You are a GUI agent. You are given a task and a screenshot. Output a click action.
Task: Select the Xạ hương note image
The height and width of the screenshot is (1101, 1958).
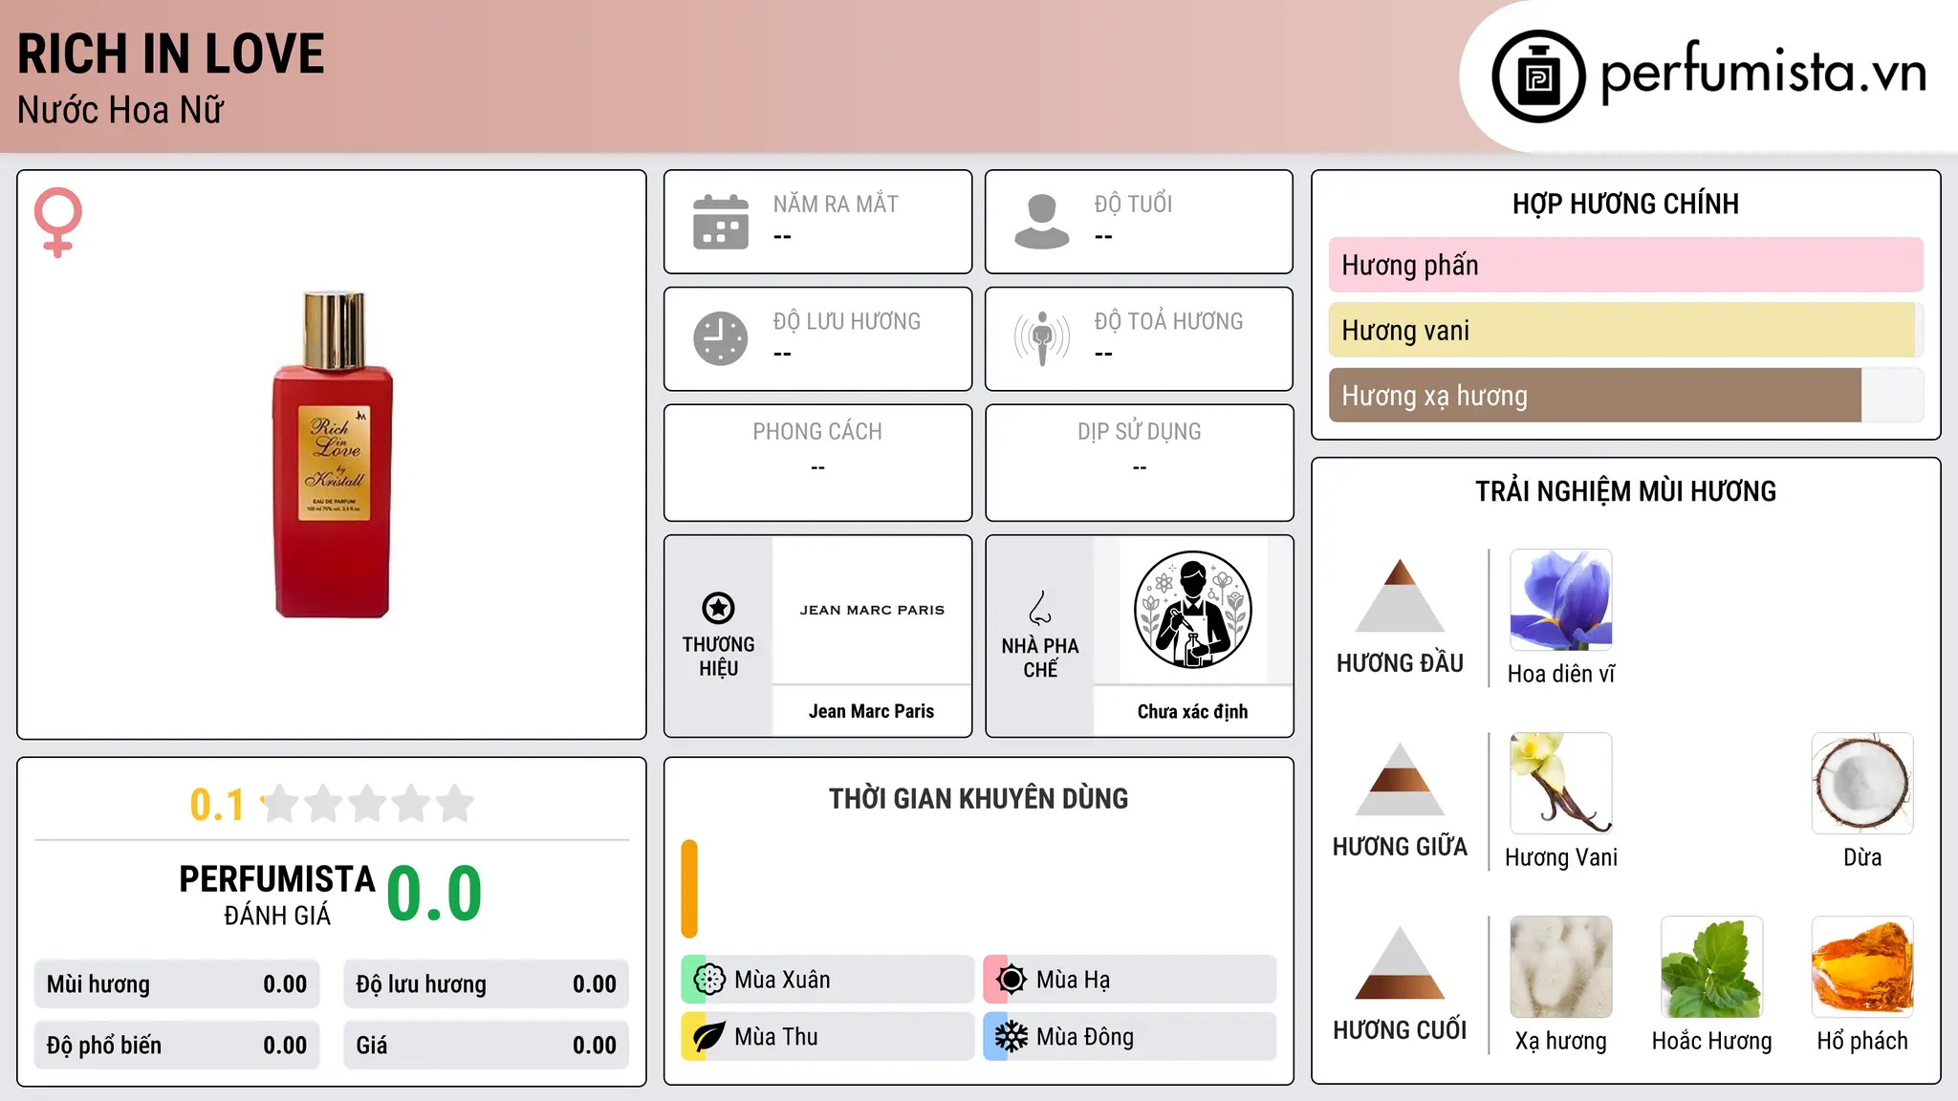1561,967
